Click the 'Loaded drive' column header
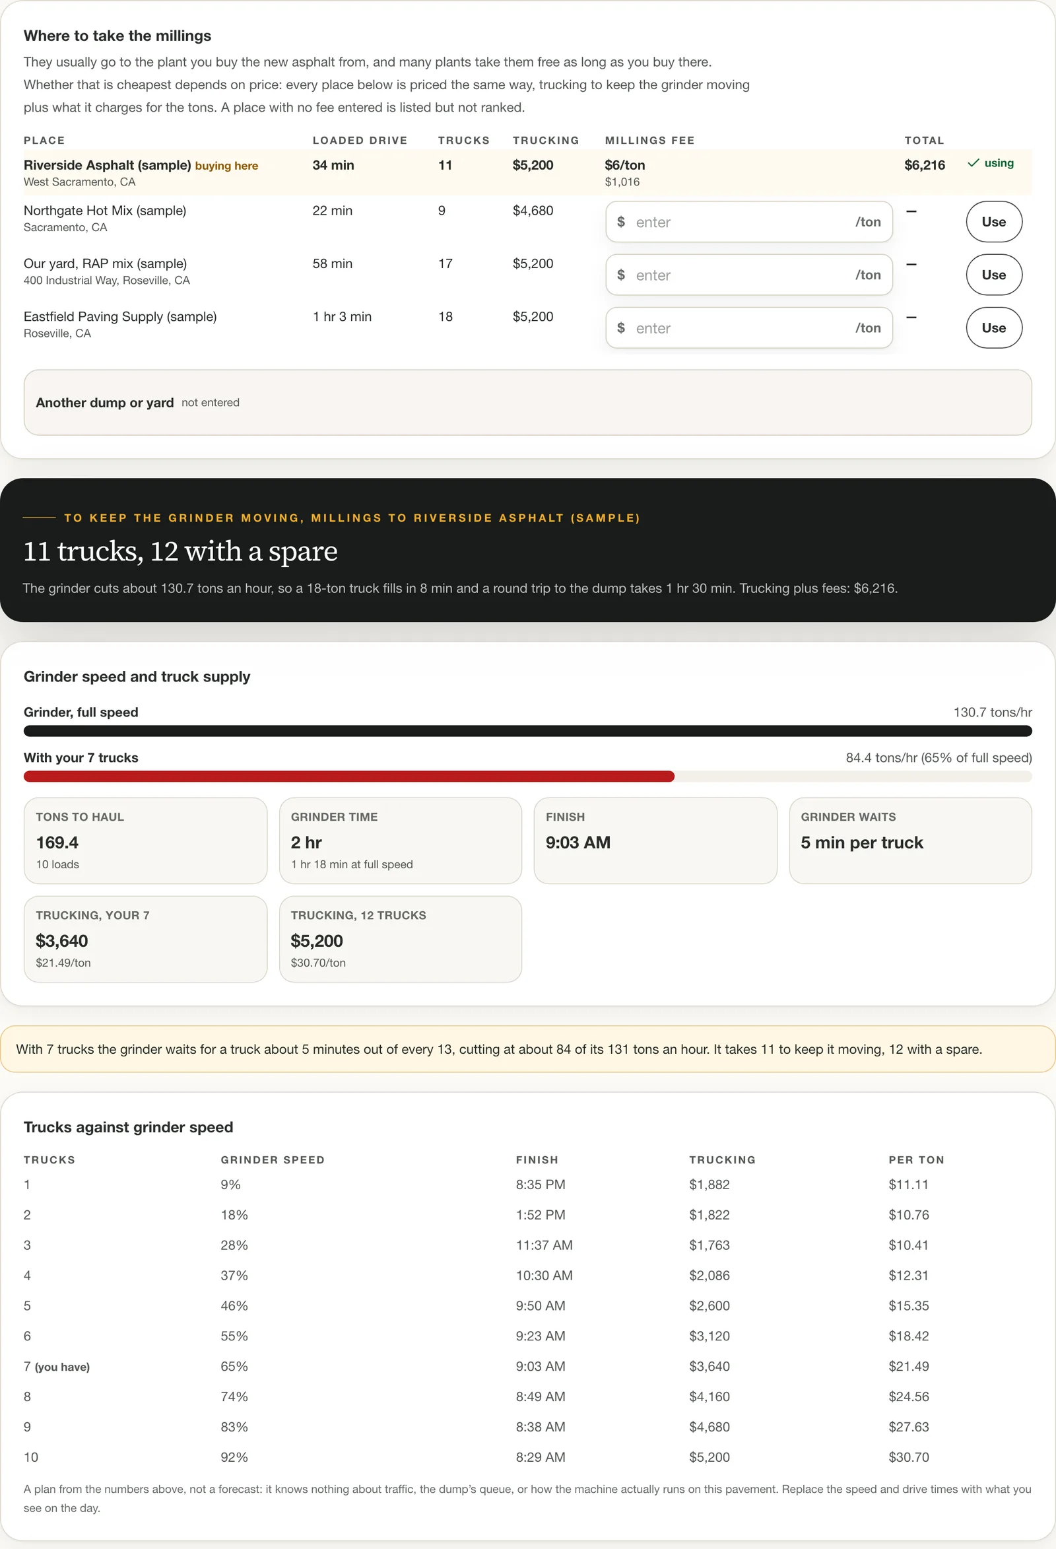1056x1549 pixels. pos(360,141)
